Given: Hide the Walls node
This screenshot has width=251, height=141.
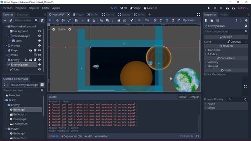Looking at the screenshot, I should tap(39, 55).
